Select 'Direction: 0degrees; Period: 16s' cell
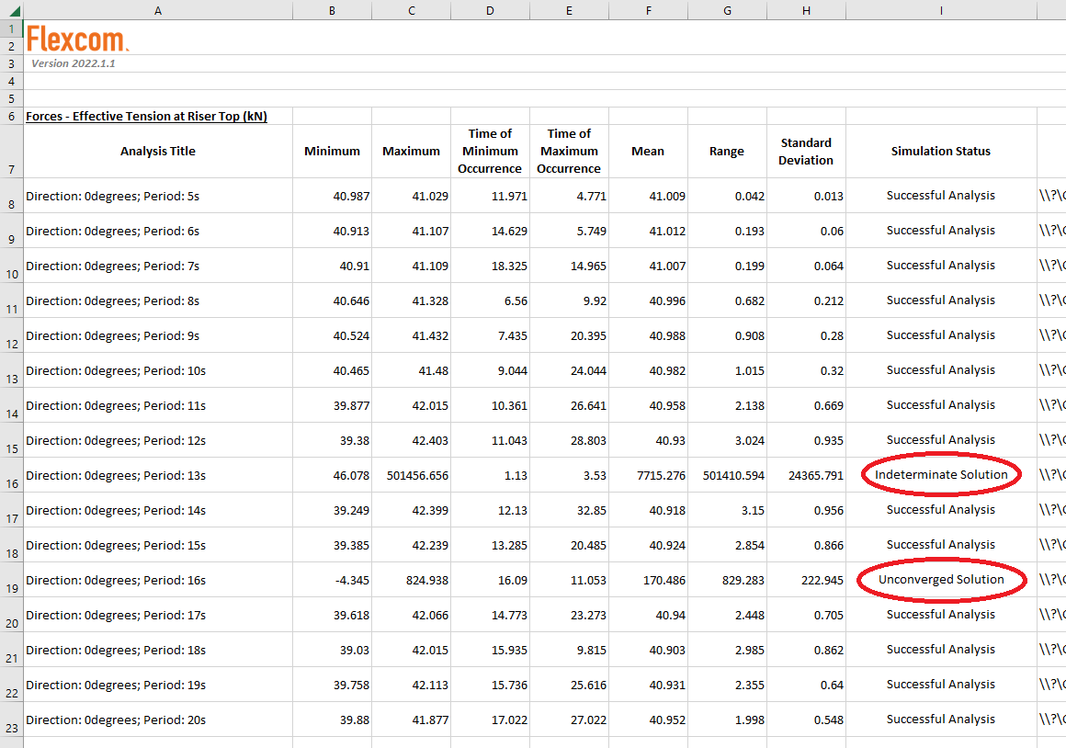Screen dimensions: 1066x748 (158, 580)
